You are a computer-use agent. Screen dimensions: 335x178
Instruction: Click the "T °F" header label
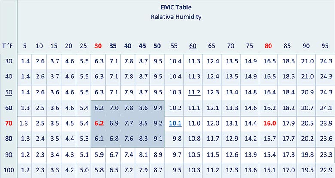[x=9, y=46]
